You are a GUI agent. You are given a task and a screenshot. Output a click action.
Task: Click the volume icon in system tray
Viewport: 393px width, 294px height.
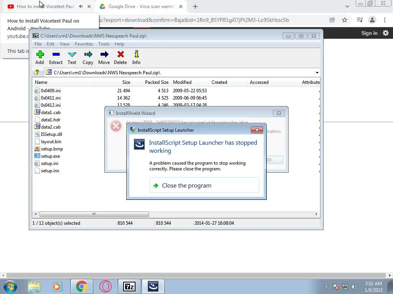click(354, 287)
